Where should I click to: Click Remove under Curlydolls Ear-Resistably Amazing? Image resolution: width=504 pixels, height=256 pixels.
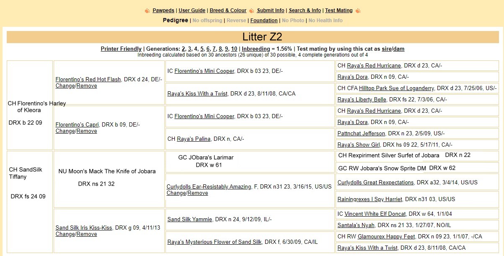pyautogui.click(x=198, y=193)
